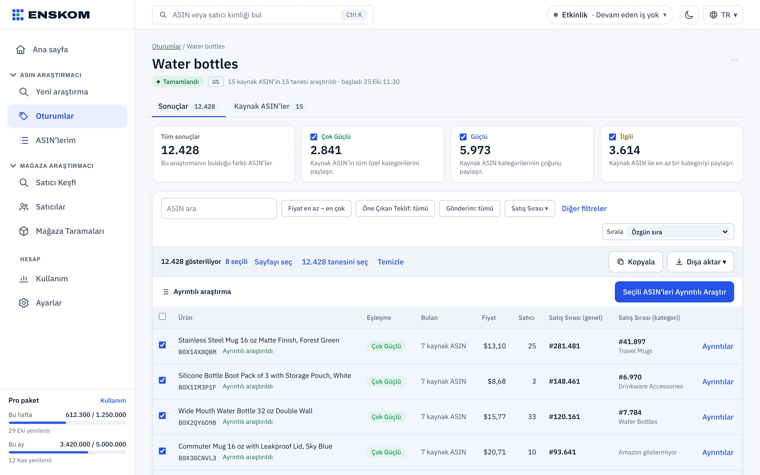Open the Ayarlar menu item
Image resolution: width=760 pixels, height=475 pixels.
click(x=67, y=303)
